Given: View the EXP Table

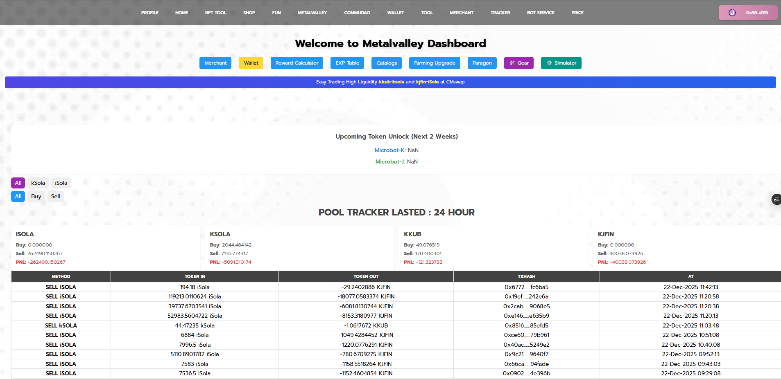Looking at the screenshot, I should pyautogui.click(x=347, y=63).
